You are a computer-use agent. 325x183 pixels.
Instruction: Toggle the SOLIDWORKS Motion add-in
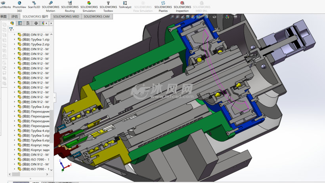50,5
